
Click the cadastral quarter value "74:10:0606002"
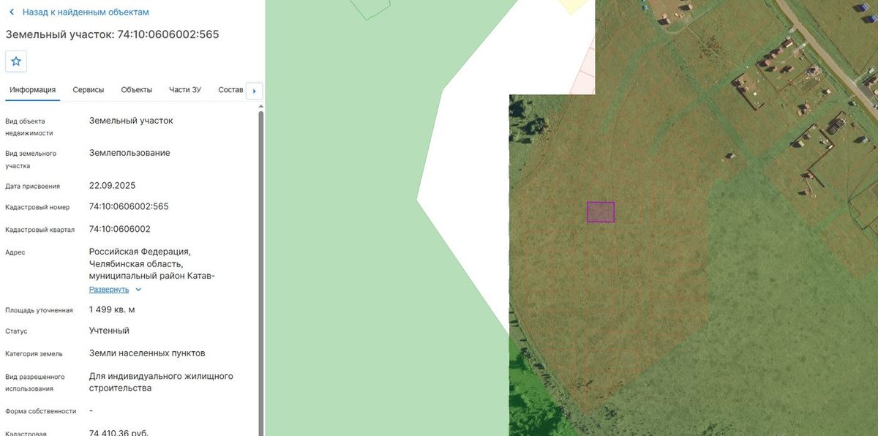[x=120, y=229]
